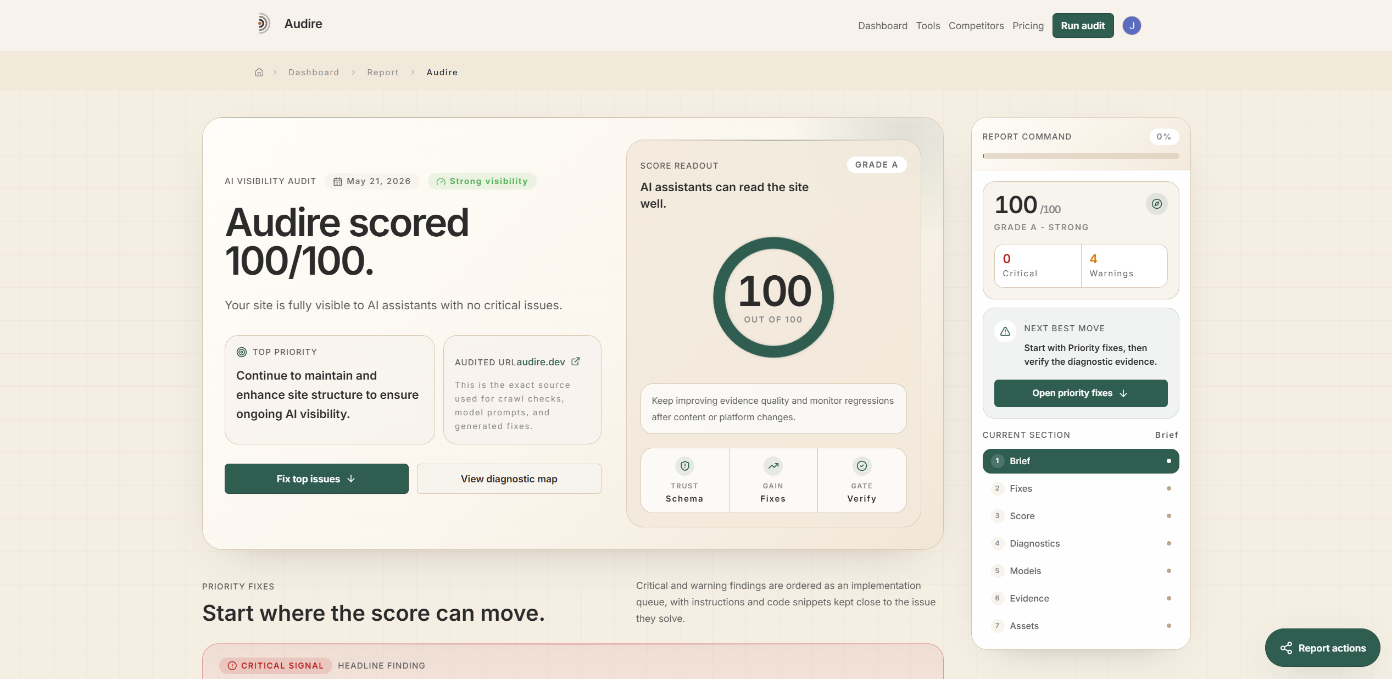Click the Priority Fixes section label
Viewport: 1392px width, 679px height.
coord(238,587)
